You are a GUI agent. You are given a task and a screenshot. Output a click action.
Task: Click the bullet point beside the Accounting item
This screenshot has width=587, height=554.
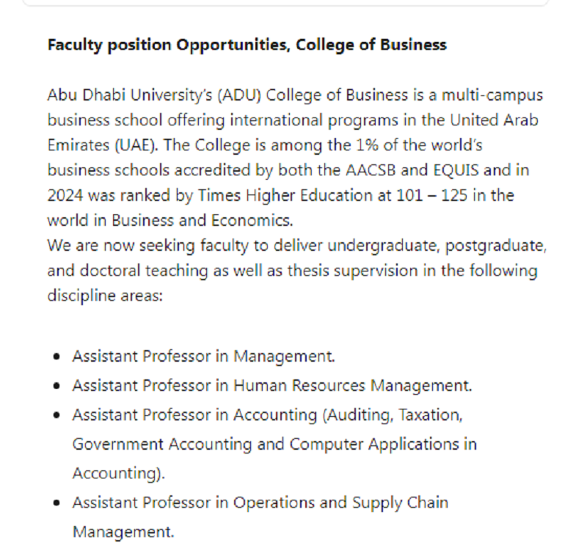tap(57, 415)
